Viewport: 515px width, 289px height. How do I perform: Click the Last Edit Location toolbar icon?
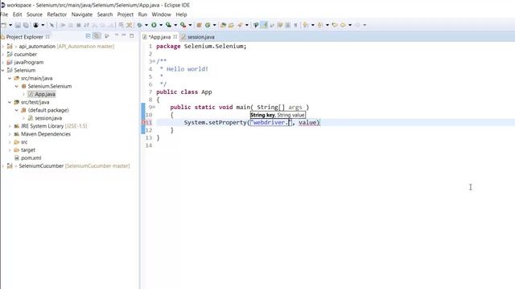335,25
